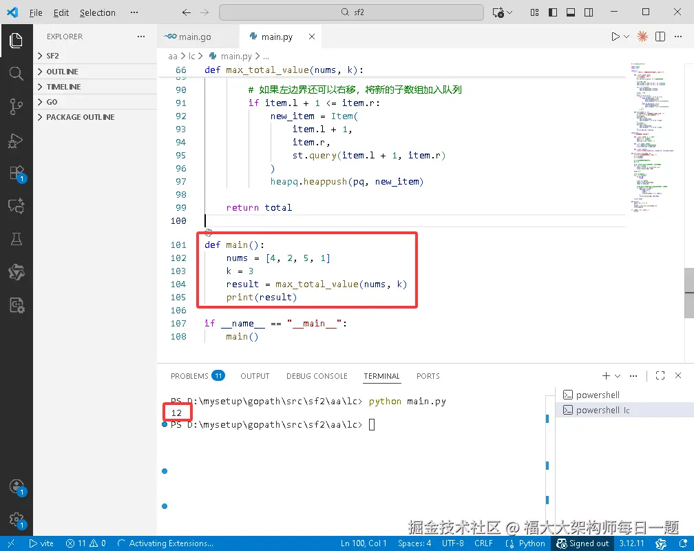
Task: Click the orange starburst icon in editor toolbar
Action: click(x=642, y=37)
